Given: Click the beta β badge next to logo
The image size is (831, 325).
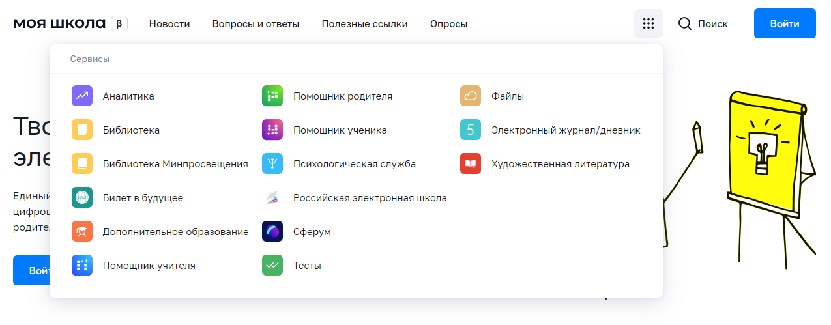Looking at the screenshot, I should pyautogui.click(x=119, y=23).
